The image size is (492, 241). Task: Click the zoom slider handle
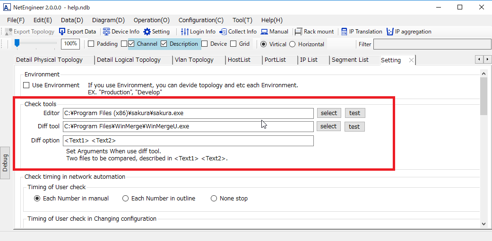[17, 43]
